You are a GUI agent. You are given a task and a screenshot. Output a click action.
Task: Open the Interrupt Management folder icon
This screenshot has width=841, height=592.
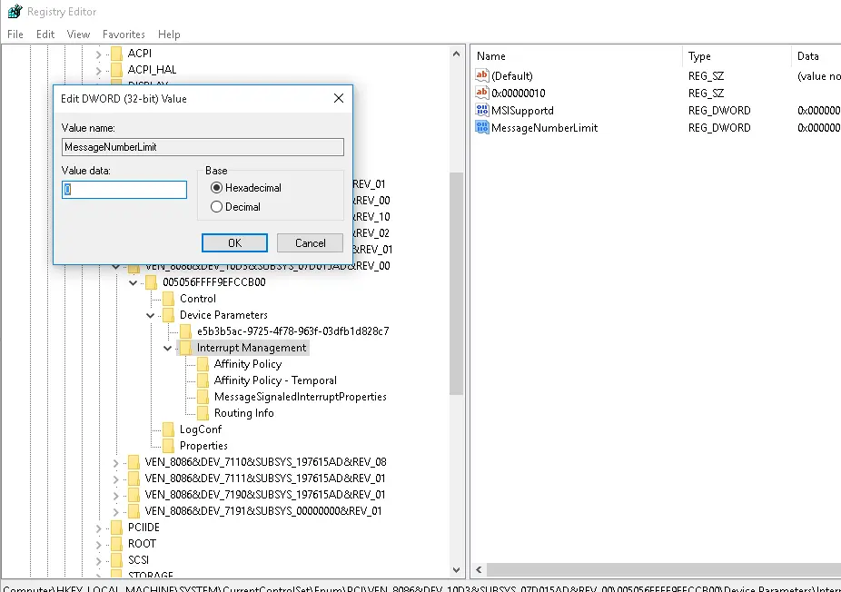[x=185, y=348]
